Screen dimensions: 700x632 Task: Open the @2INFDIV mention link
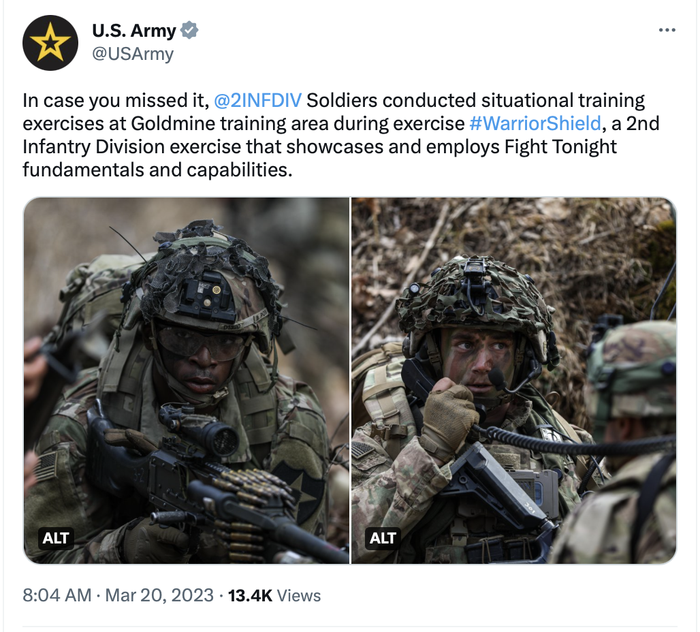pos(257,100)
